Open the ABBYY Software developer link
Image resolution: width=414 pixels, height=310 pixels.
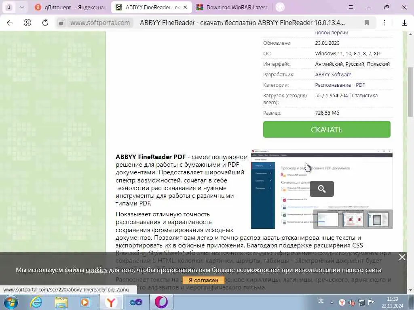[333, 75]
